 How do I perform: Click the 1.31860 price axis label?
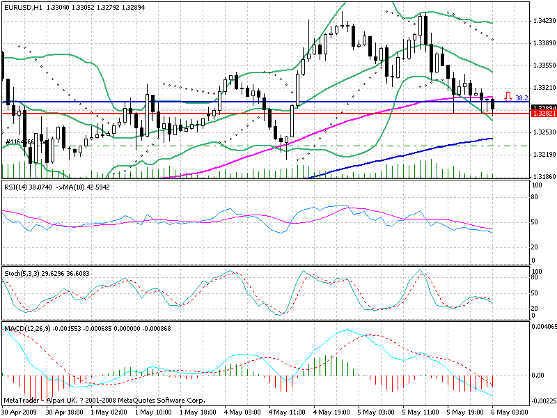click(544, 176)
